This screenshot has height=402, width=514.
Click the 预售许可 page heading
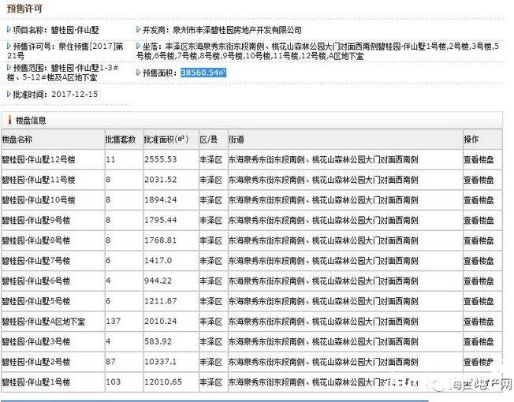24,9
